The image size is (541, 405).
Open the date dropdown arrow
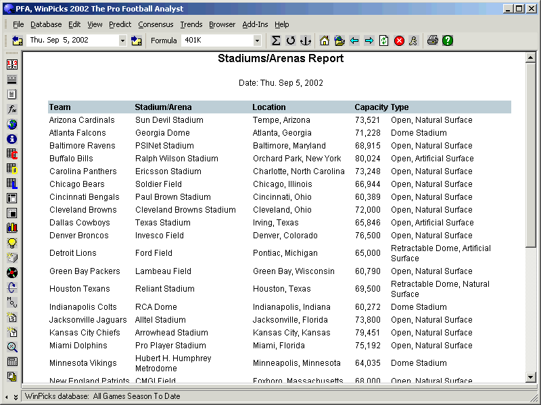pos(122,40)
